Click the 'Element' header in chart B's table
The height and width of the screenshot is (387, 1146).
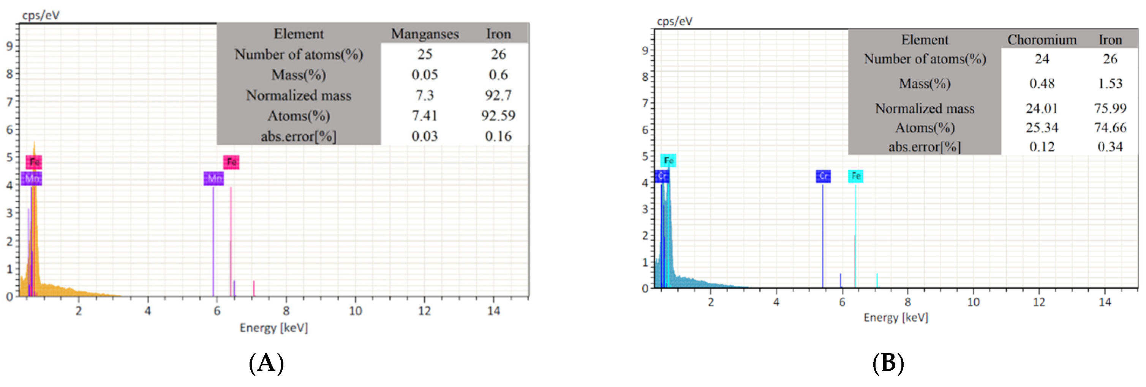tap(925, 40)
